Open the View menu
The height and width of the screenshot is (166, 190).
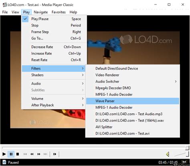[x=15, y=12]
